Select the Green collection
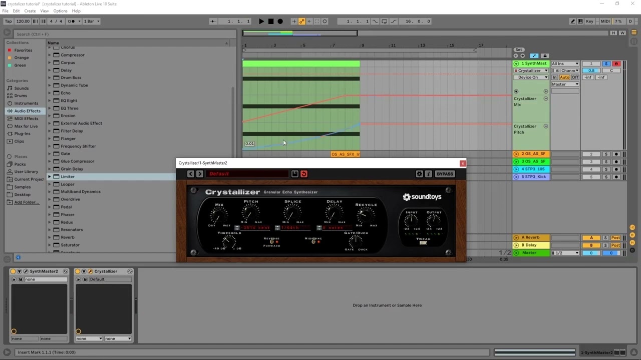 pyautogui.click(x=20, y=65)
